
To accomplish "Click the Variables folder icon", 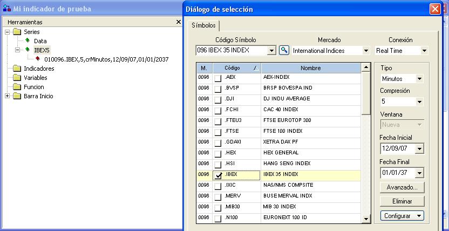I will point(17,78).
